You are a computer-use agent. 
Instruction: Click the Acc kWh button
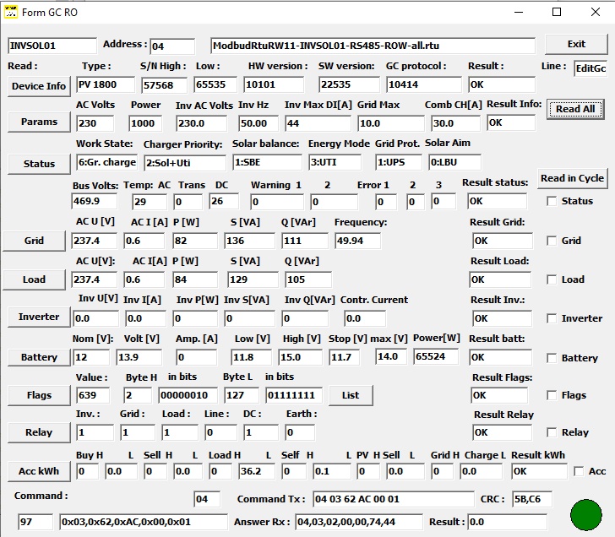39,471
